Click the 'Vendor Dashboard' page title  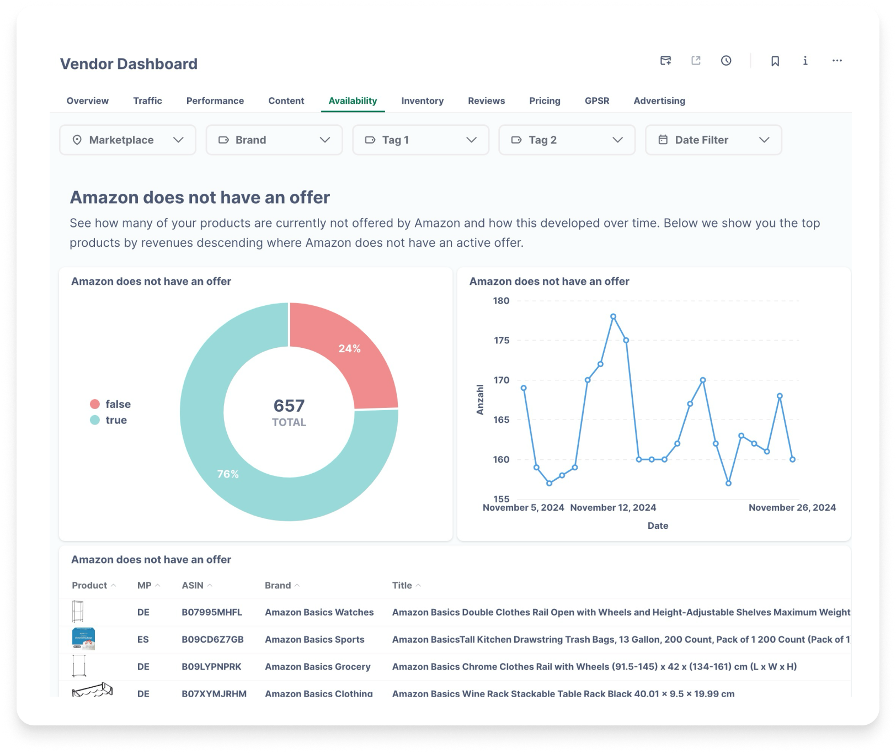(129, 64)
